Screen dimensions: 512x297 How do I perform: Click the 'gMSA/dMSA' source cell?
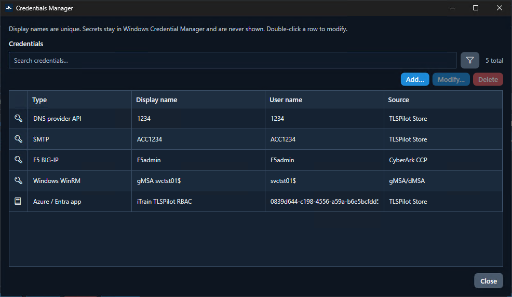click(x=443, y=180)
